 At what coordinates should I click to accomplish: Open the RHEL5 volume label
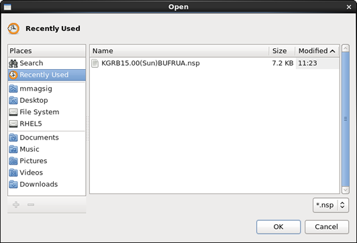coord(31,124)
